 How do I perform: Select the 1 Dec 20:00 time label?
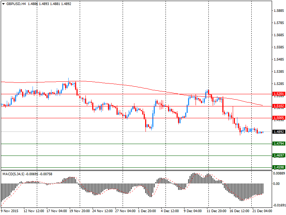click(147, 211)
